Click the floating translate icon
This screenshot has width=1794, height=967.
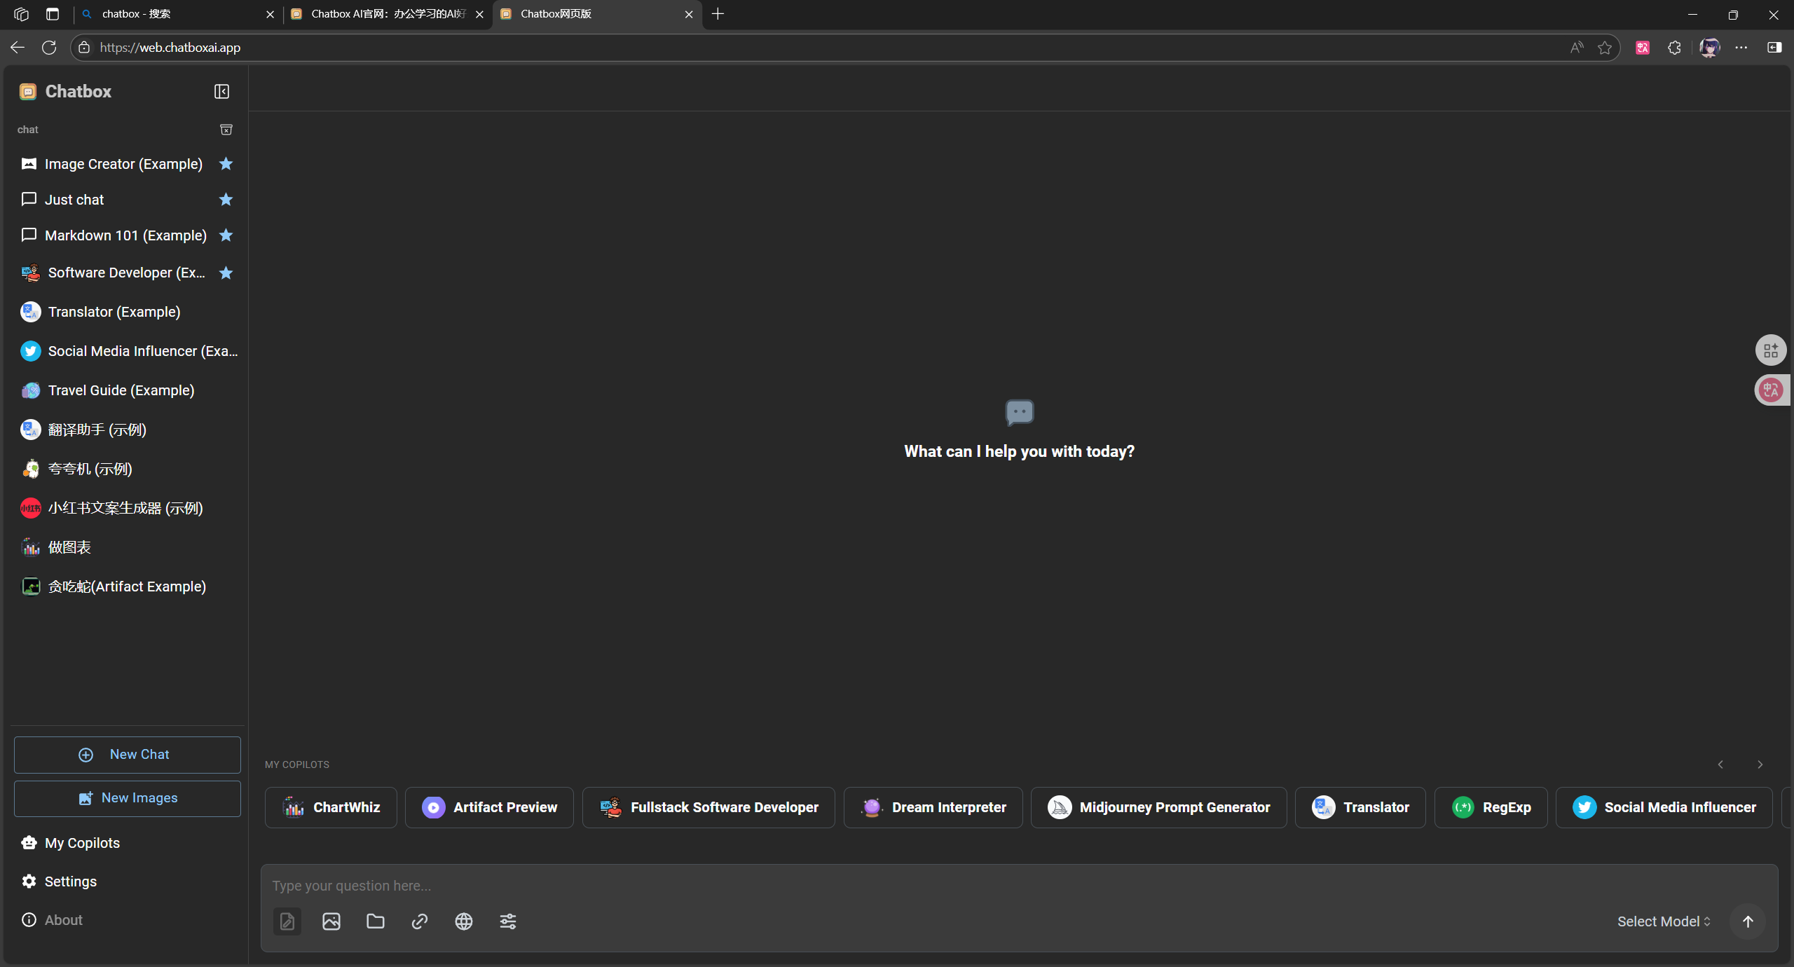point(1772,390)
